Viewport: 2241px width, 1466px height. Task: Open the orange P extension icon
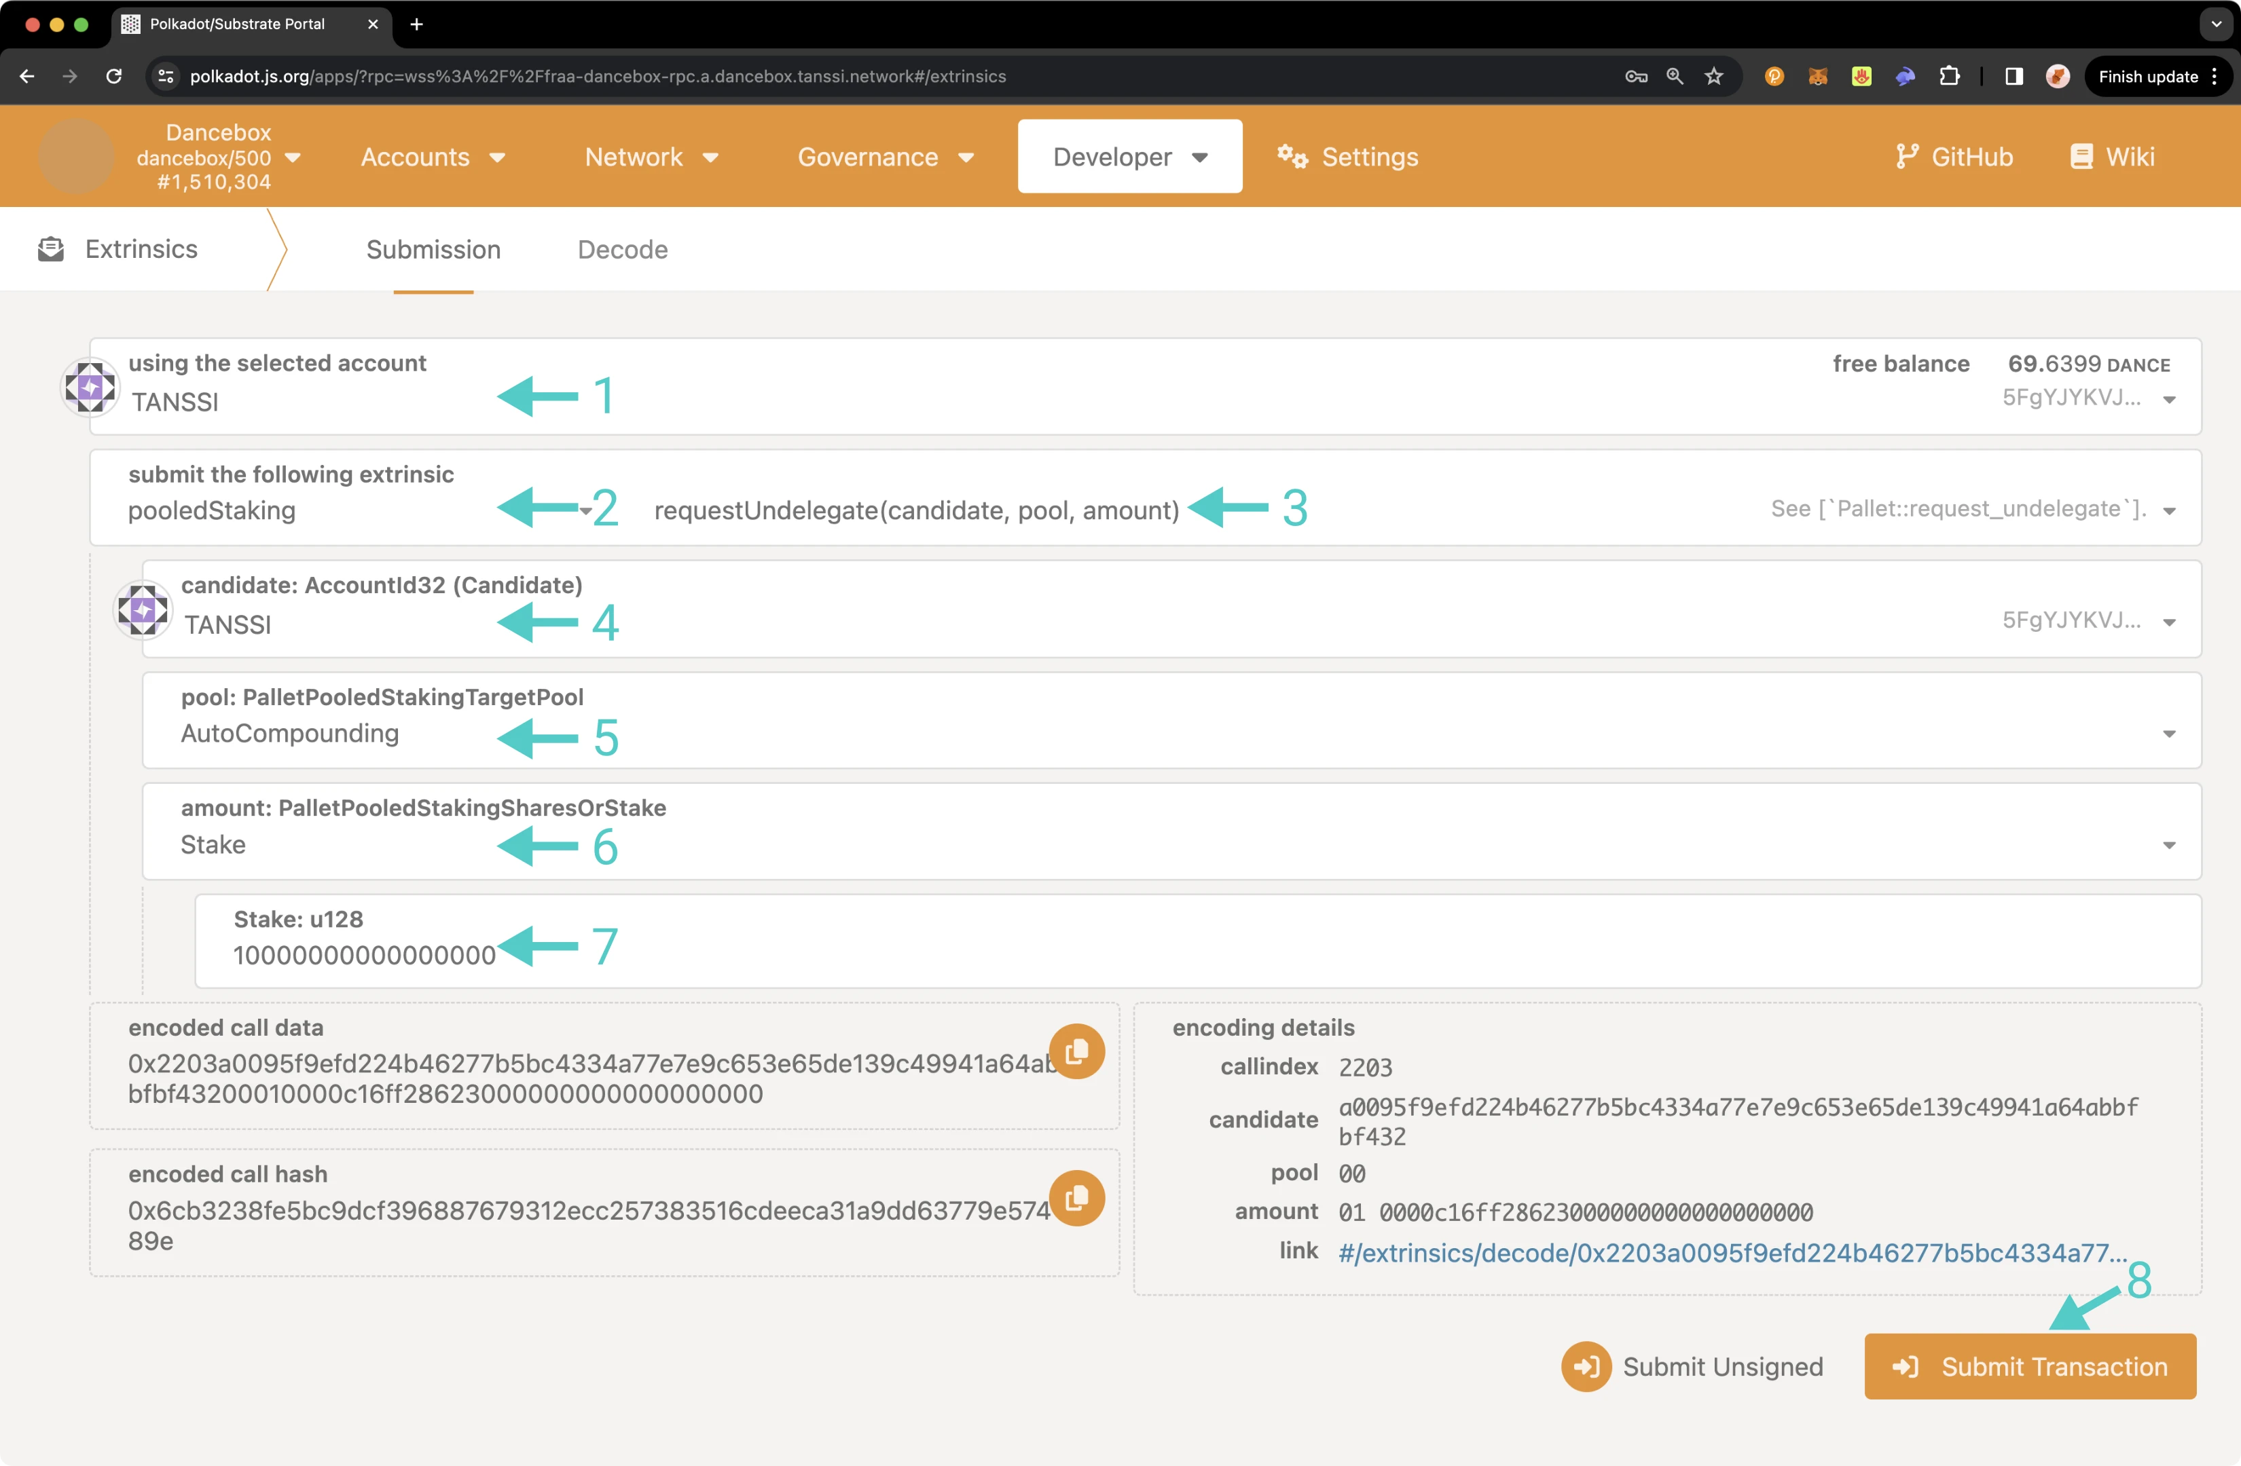coord(1774,76)
